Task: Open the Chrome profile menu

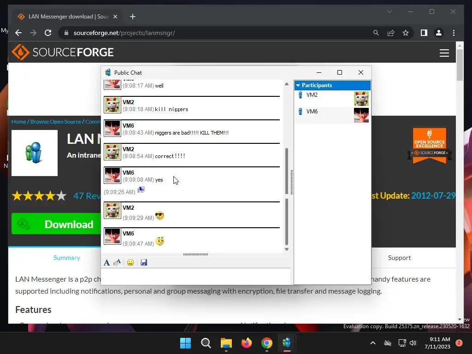Action: click(x=439, y=33)
